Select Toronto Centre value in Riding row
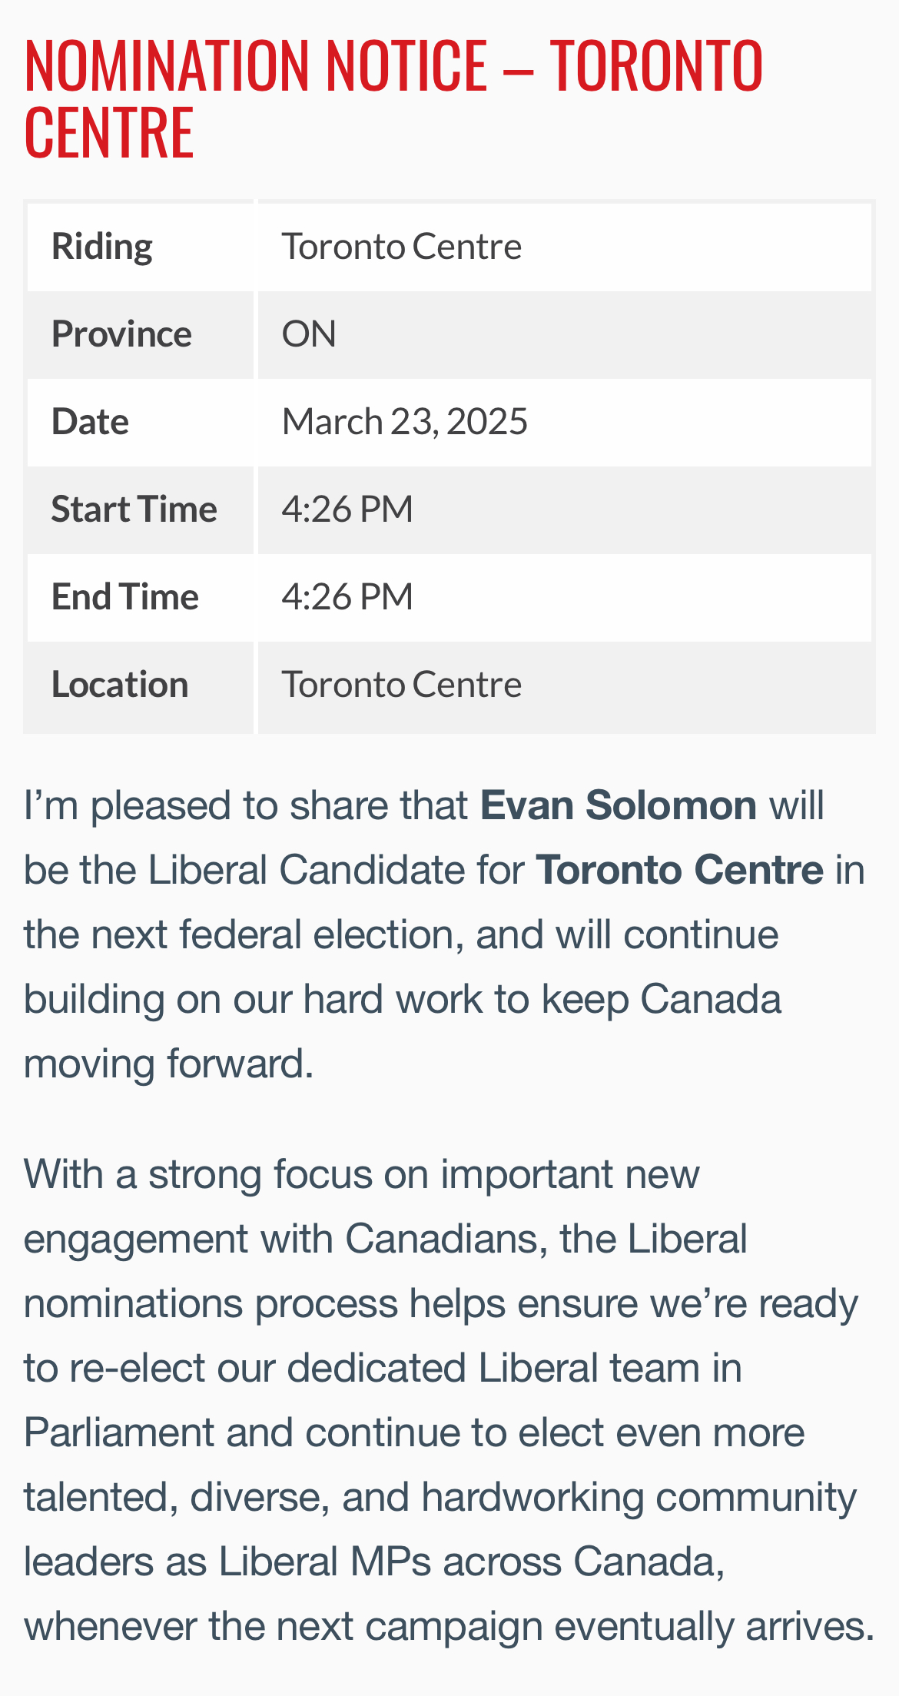 (x=401, y=247)
